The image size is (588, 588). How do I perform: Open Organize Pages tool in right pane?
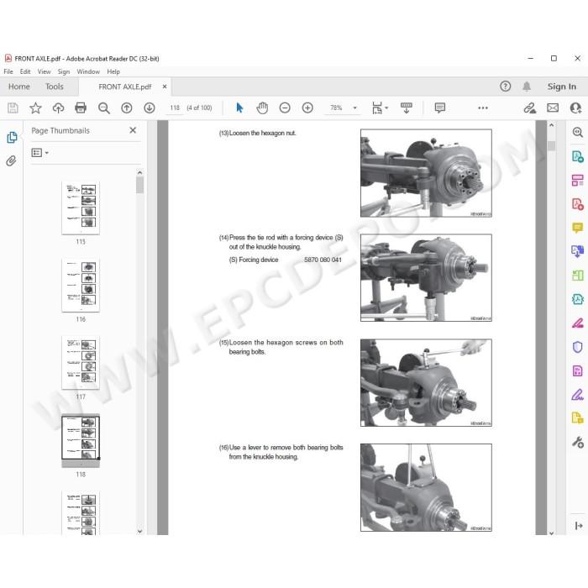(578, 276)
